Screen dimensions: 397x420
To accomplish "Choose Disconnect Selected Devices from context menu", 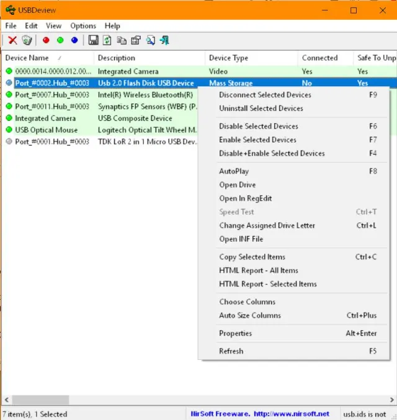I will [265, 95].
